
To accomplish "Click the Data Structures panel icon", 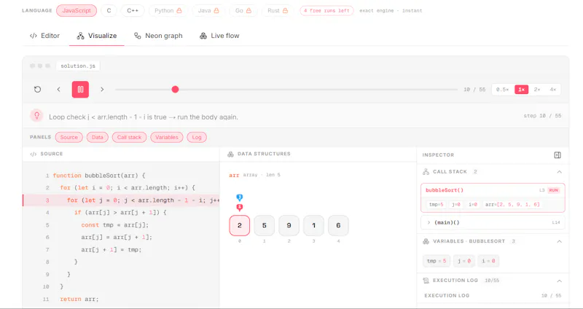I will tap(230, 154).
